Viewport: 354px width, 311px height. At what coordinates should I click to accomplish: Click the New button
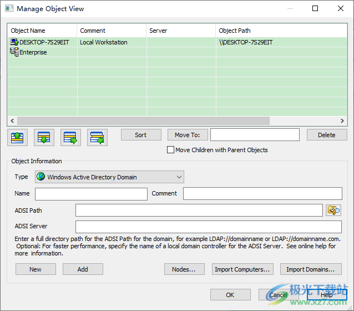pyautogui.click(x=36, y=269)
